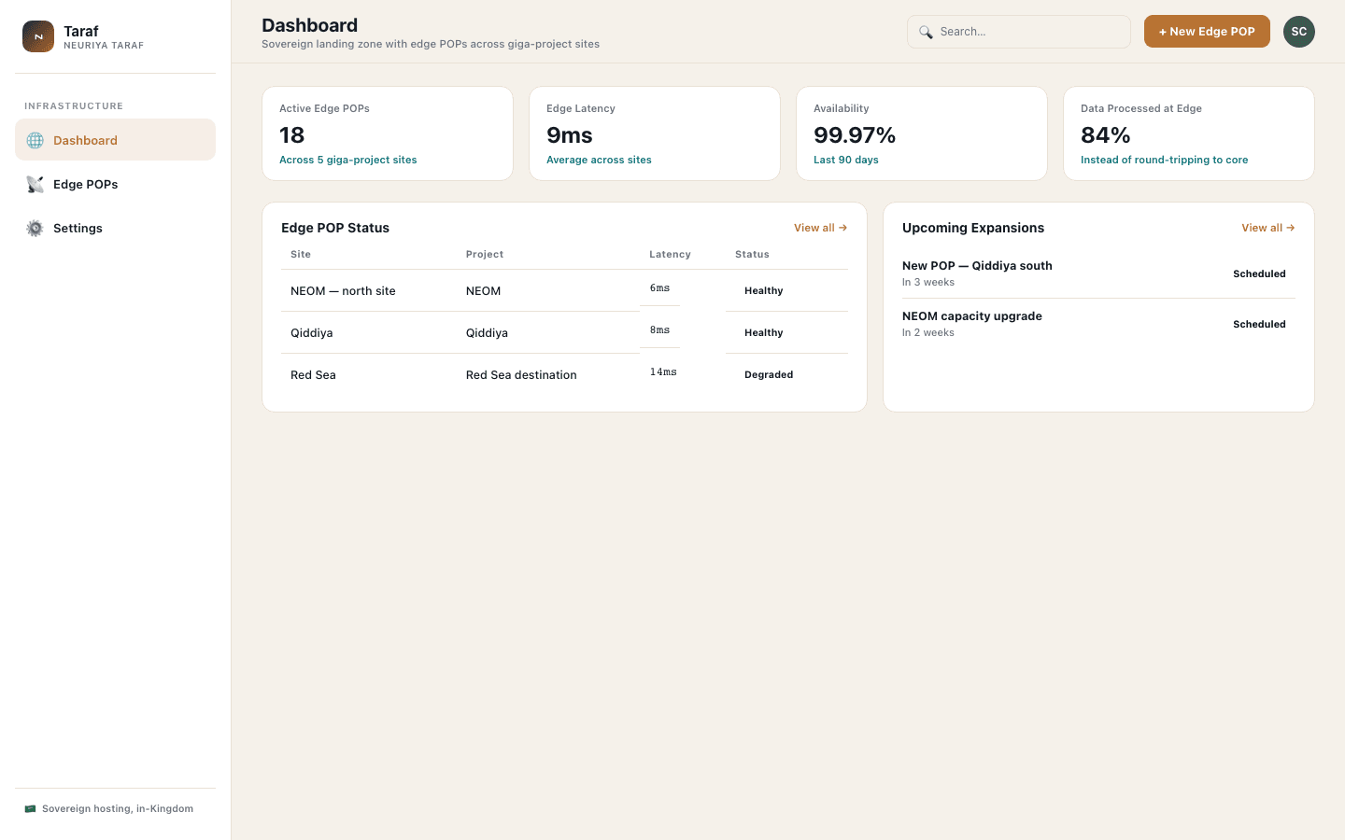The image size is (1345, 840).
Task: Click the Dashboard globe icon
Action: [x=35, y=140]
